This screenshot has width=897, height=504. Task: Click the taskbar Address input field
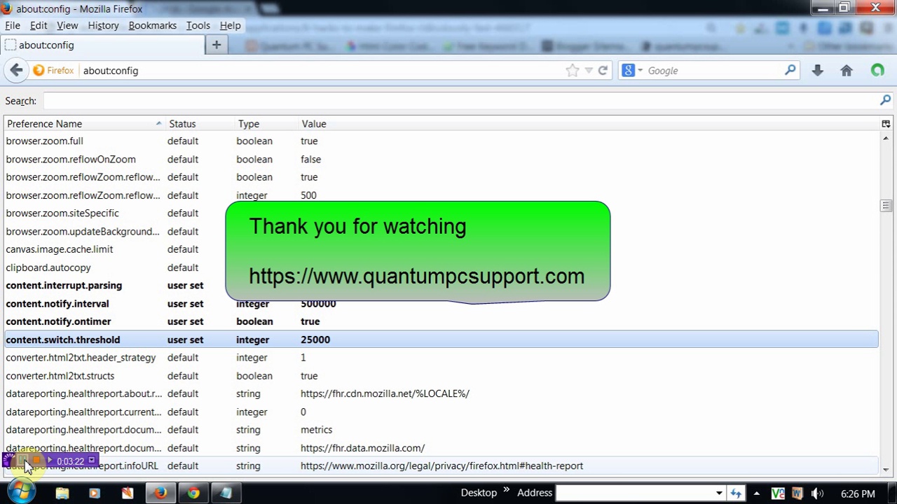[x=634, y=493]
